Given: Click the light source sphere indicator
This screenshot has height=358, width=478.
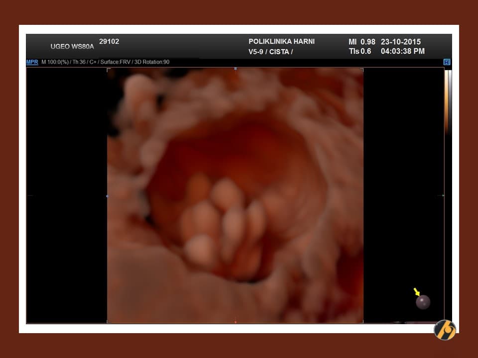Looking at the screenshot, I should (423, 302).
